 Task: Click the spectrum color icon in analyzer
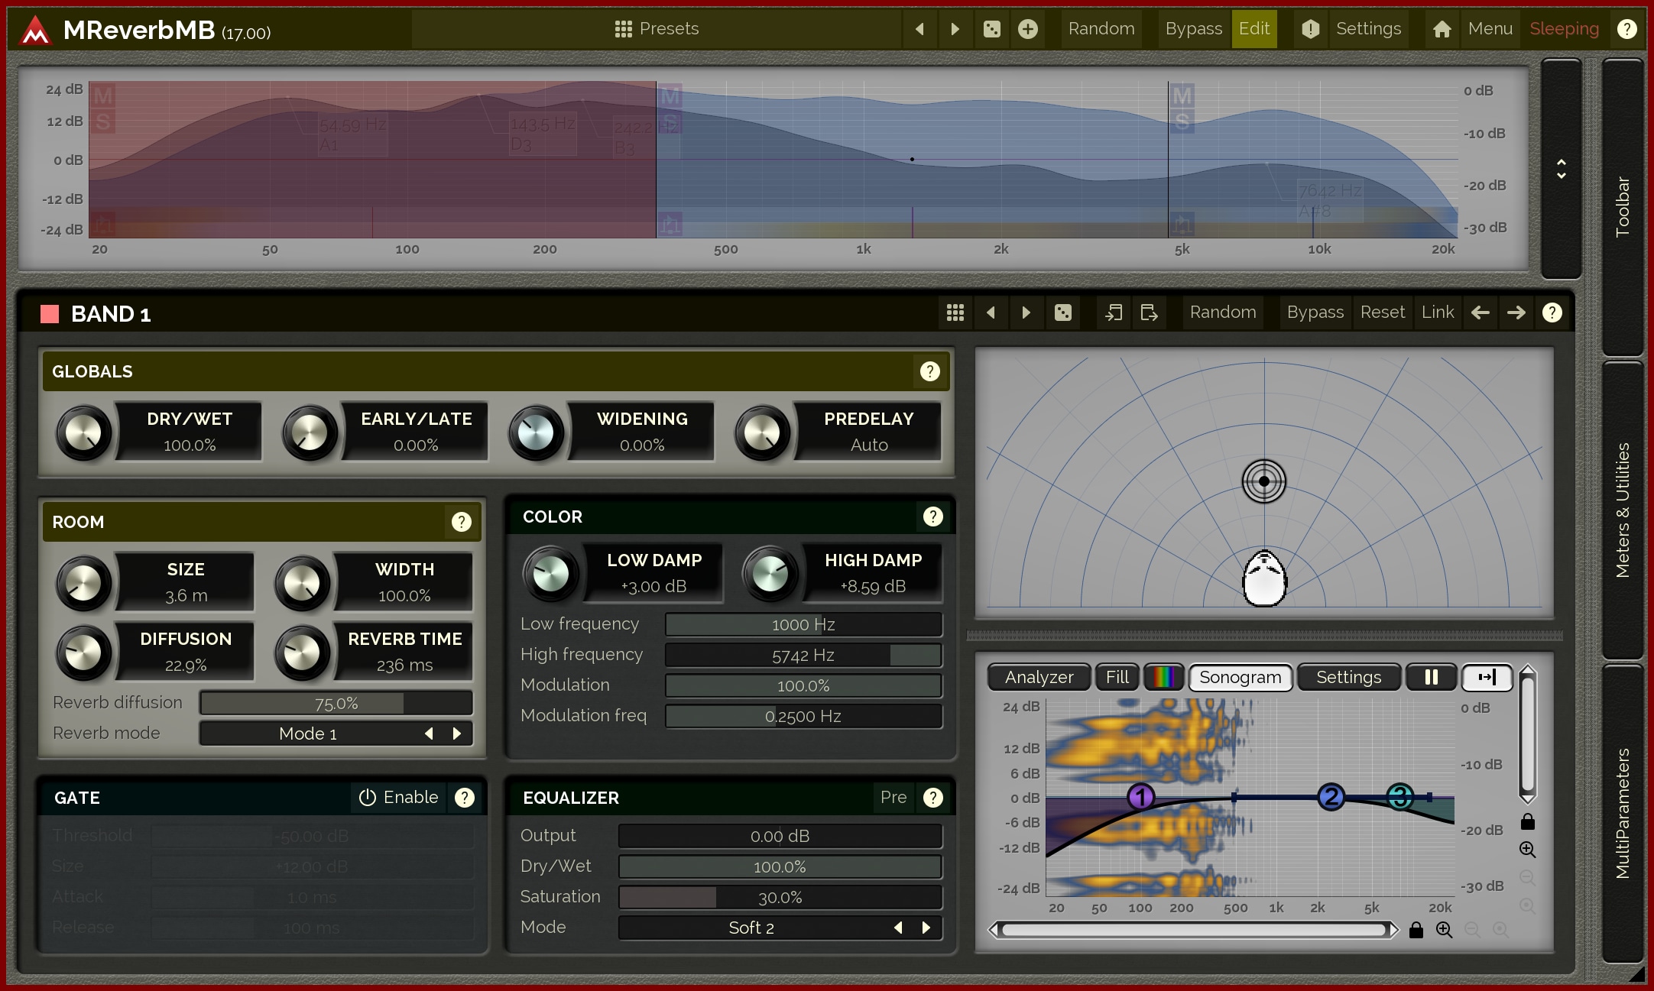pyautogui.click(x=1163, y=677)
